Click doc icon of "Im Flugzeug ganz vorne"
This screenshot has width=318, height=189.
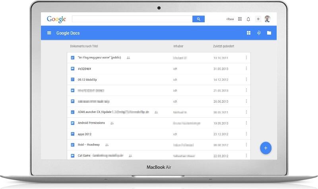pyautogui.click(x=73, y=58)
